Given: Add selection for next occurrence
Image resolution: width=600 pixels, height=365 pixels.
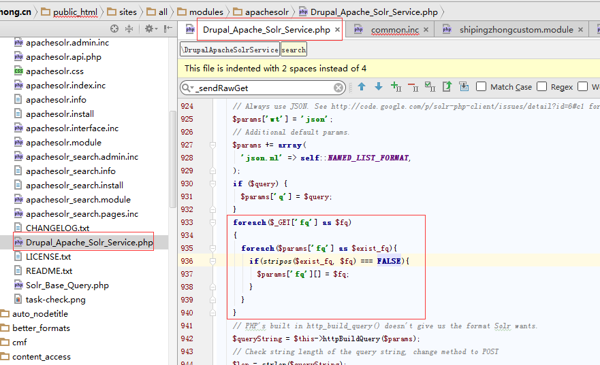Looking at the screenshot, I should click(396, 87).
